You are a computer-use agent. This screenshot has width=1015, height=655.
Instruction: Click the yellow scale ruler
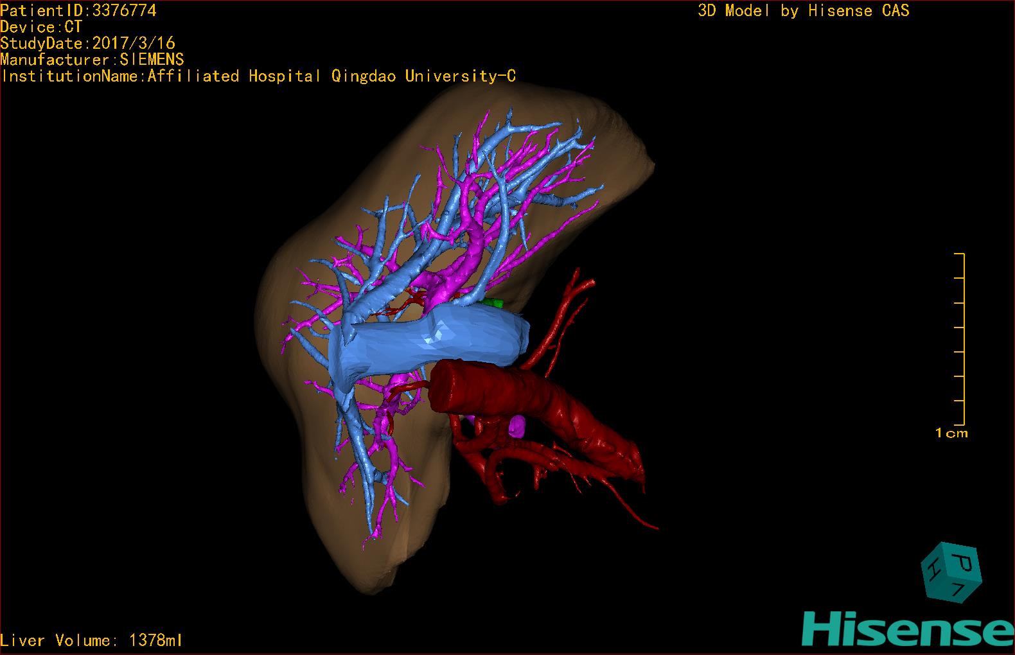pos(960,339)
